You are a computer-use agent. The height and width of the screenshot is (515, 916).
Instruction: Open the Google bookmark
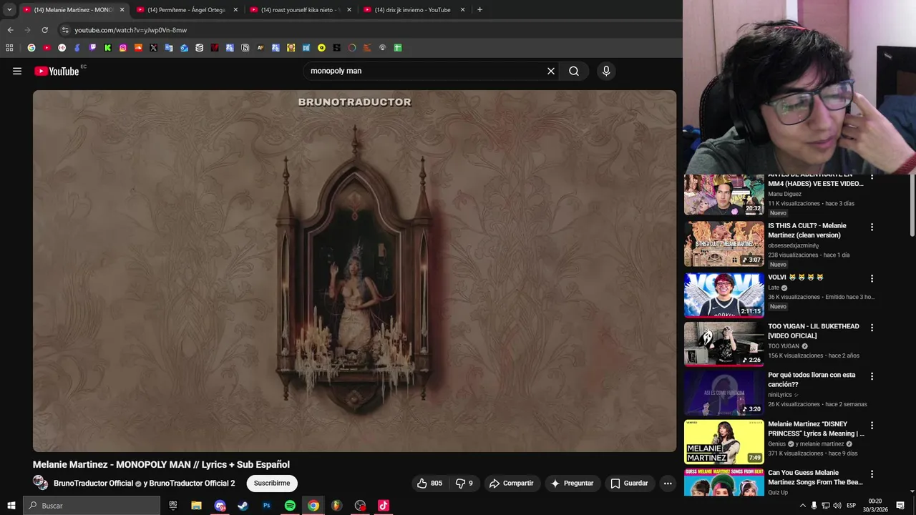click(x=31, y=48)
